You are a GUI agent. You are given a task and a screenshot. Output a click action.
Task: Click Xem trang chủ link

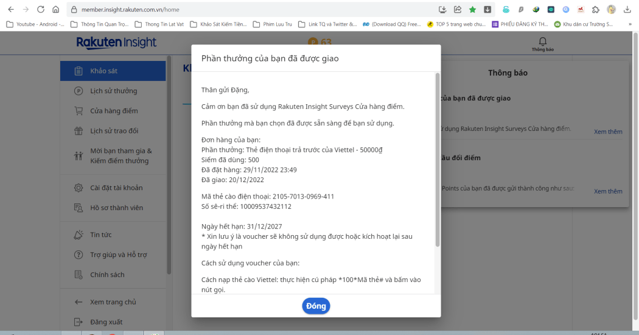[113, 302]
